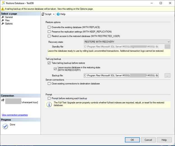
Task: Click the Options page wrench icon
Action: point(3,24)
